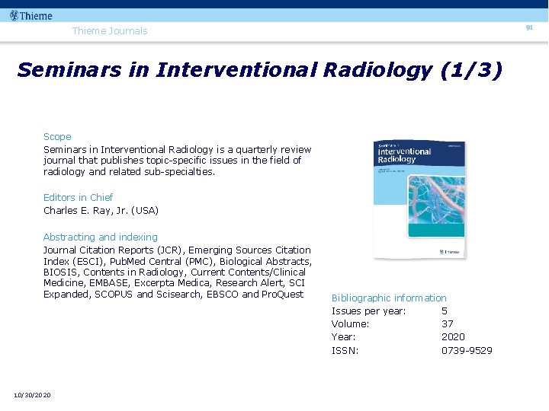Click the line starting 'Medicine, EMBASE, Excerpta Medica'
Image resolution: width=549 pixels, height=411 pixels.
pos(174,282)
